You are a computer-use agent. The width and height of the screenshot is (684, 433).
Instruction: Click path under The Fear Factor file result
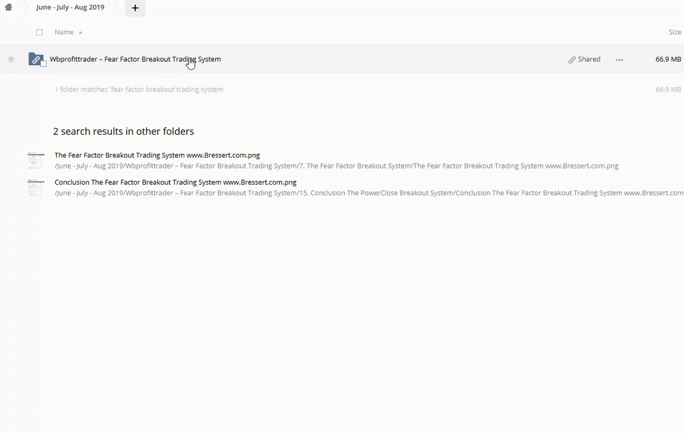click(x=336, y=166)
